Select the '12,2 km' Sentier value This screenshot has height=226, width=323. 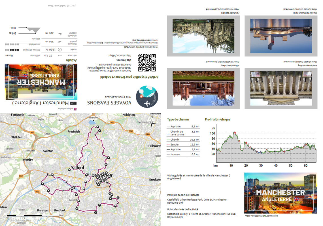click(195, 145)
